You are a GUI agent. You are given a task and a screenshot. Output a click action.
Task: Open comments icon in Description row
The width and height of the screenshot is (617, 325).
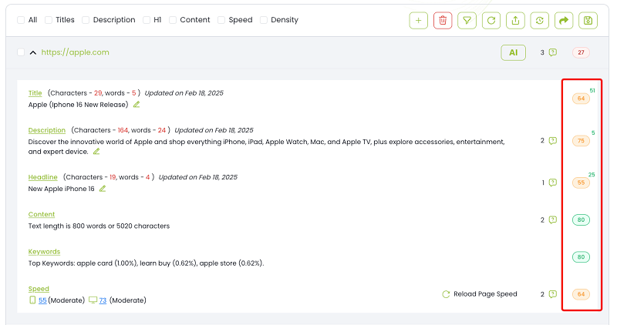[x=553, y=141]
